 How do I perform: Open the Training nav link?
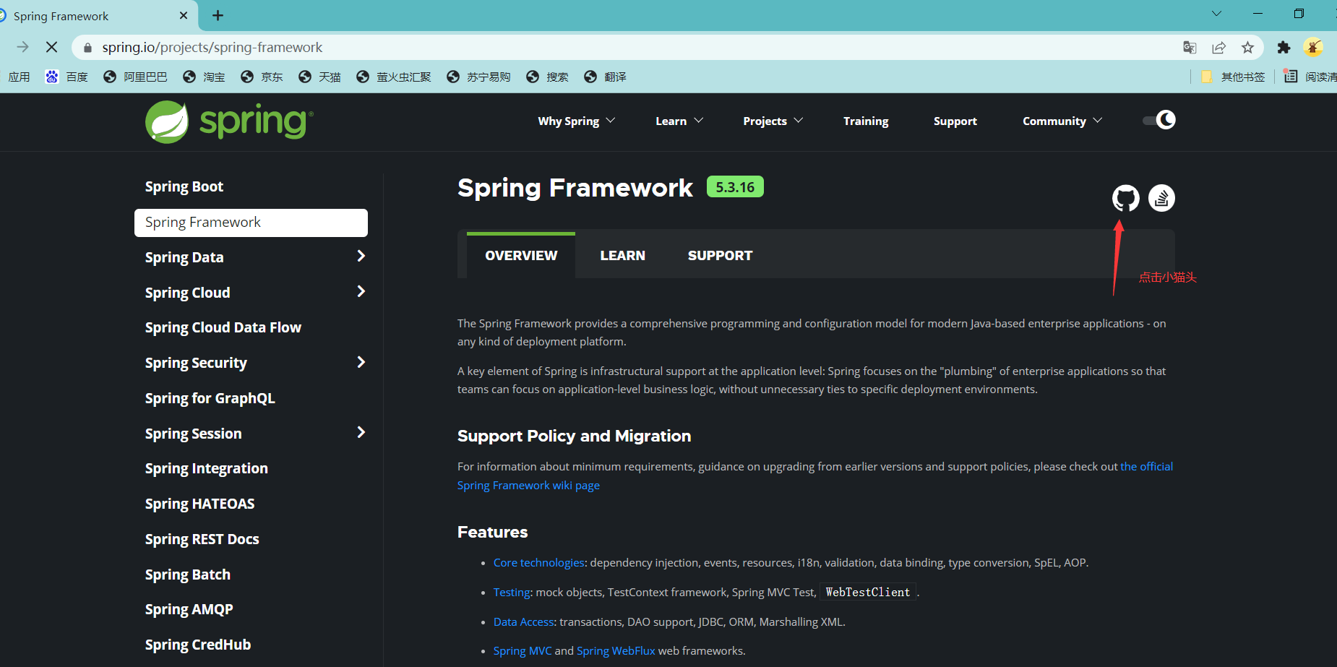[866, 121]
